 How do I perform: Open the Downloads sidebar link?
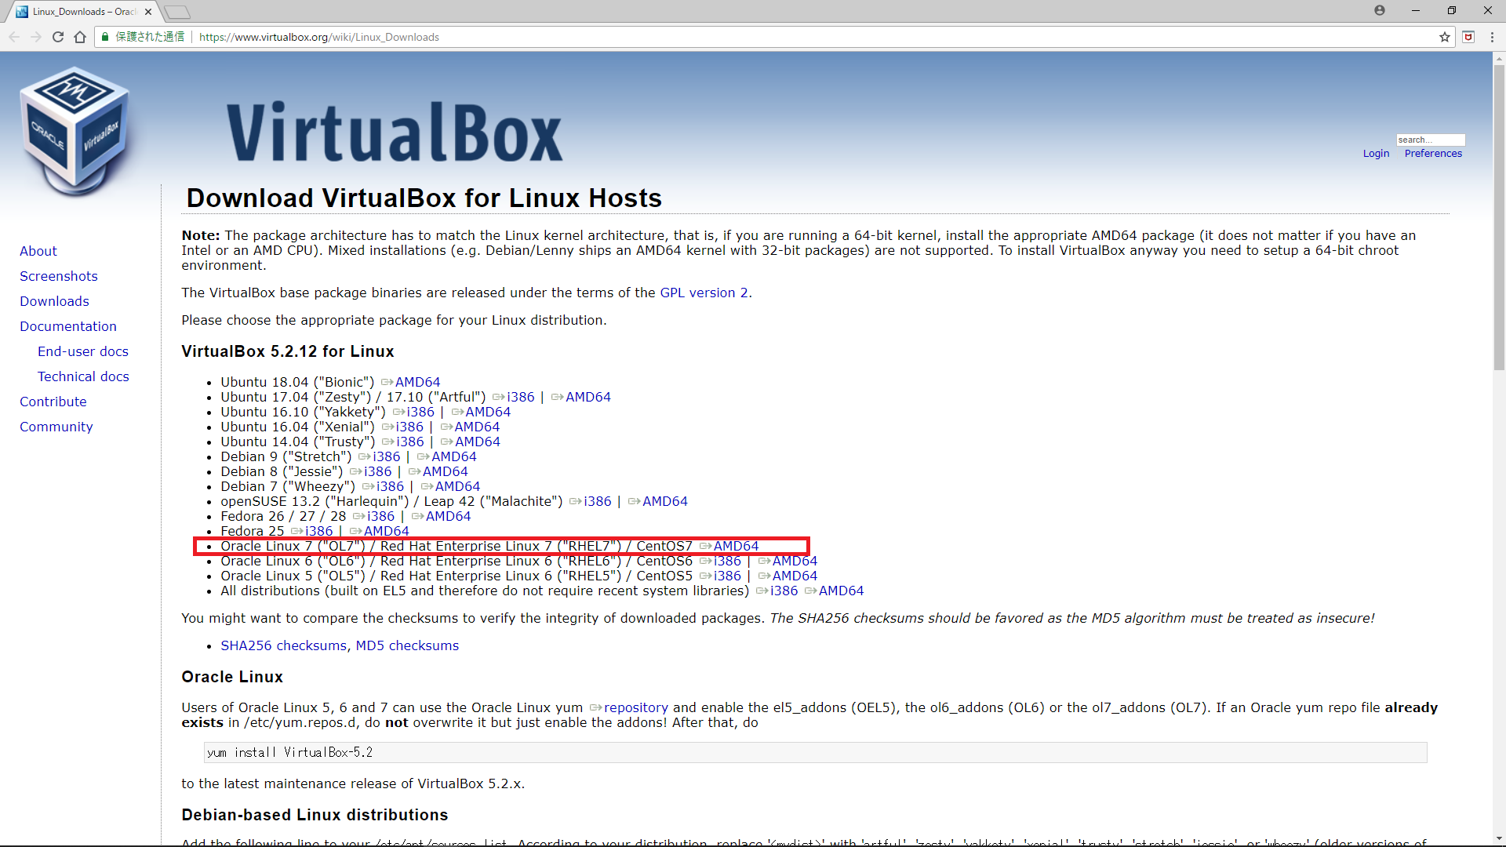pyautogui.click(x=54, y=301)
